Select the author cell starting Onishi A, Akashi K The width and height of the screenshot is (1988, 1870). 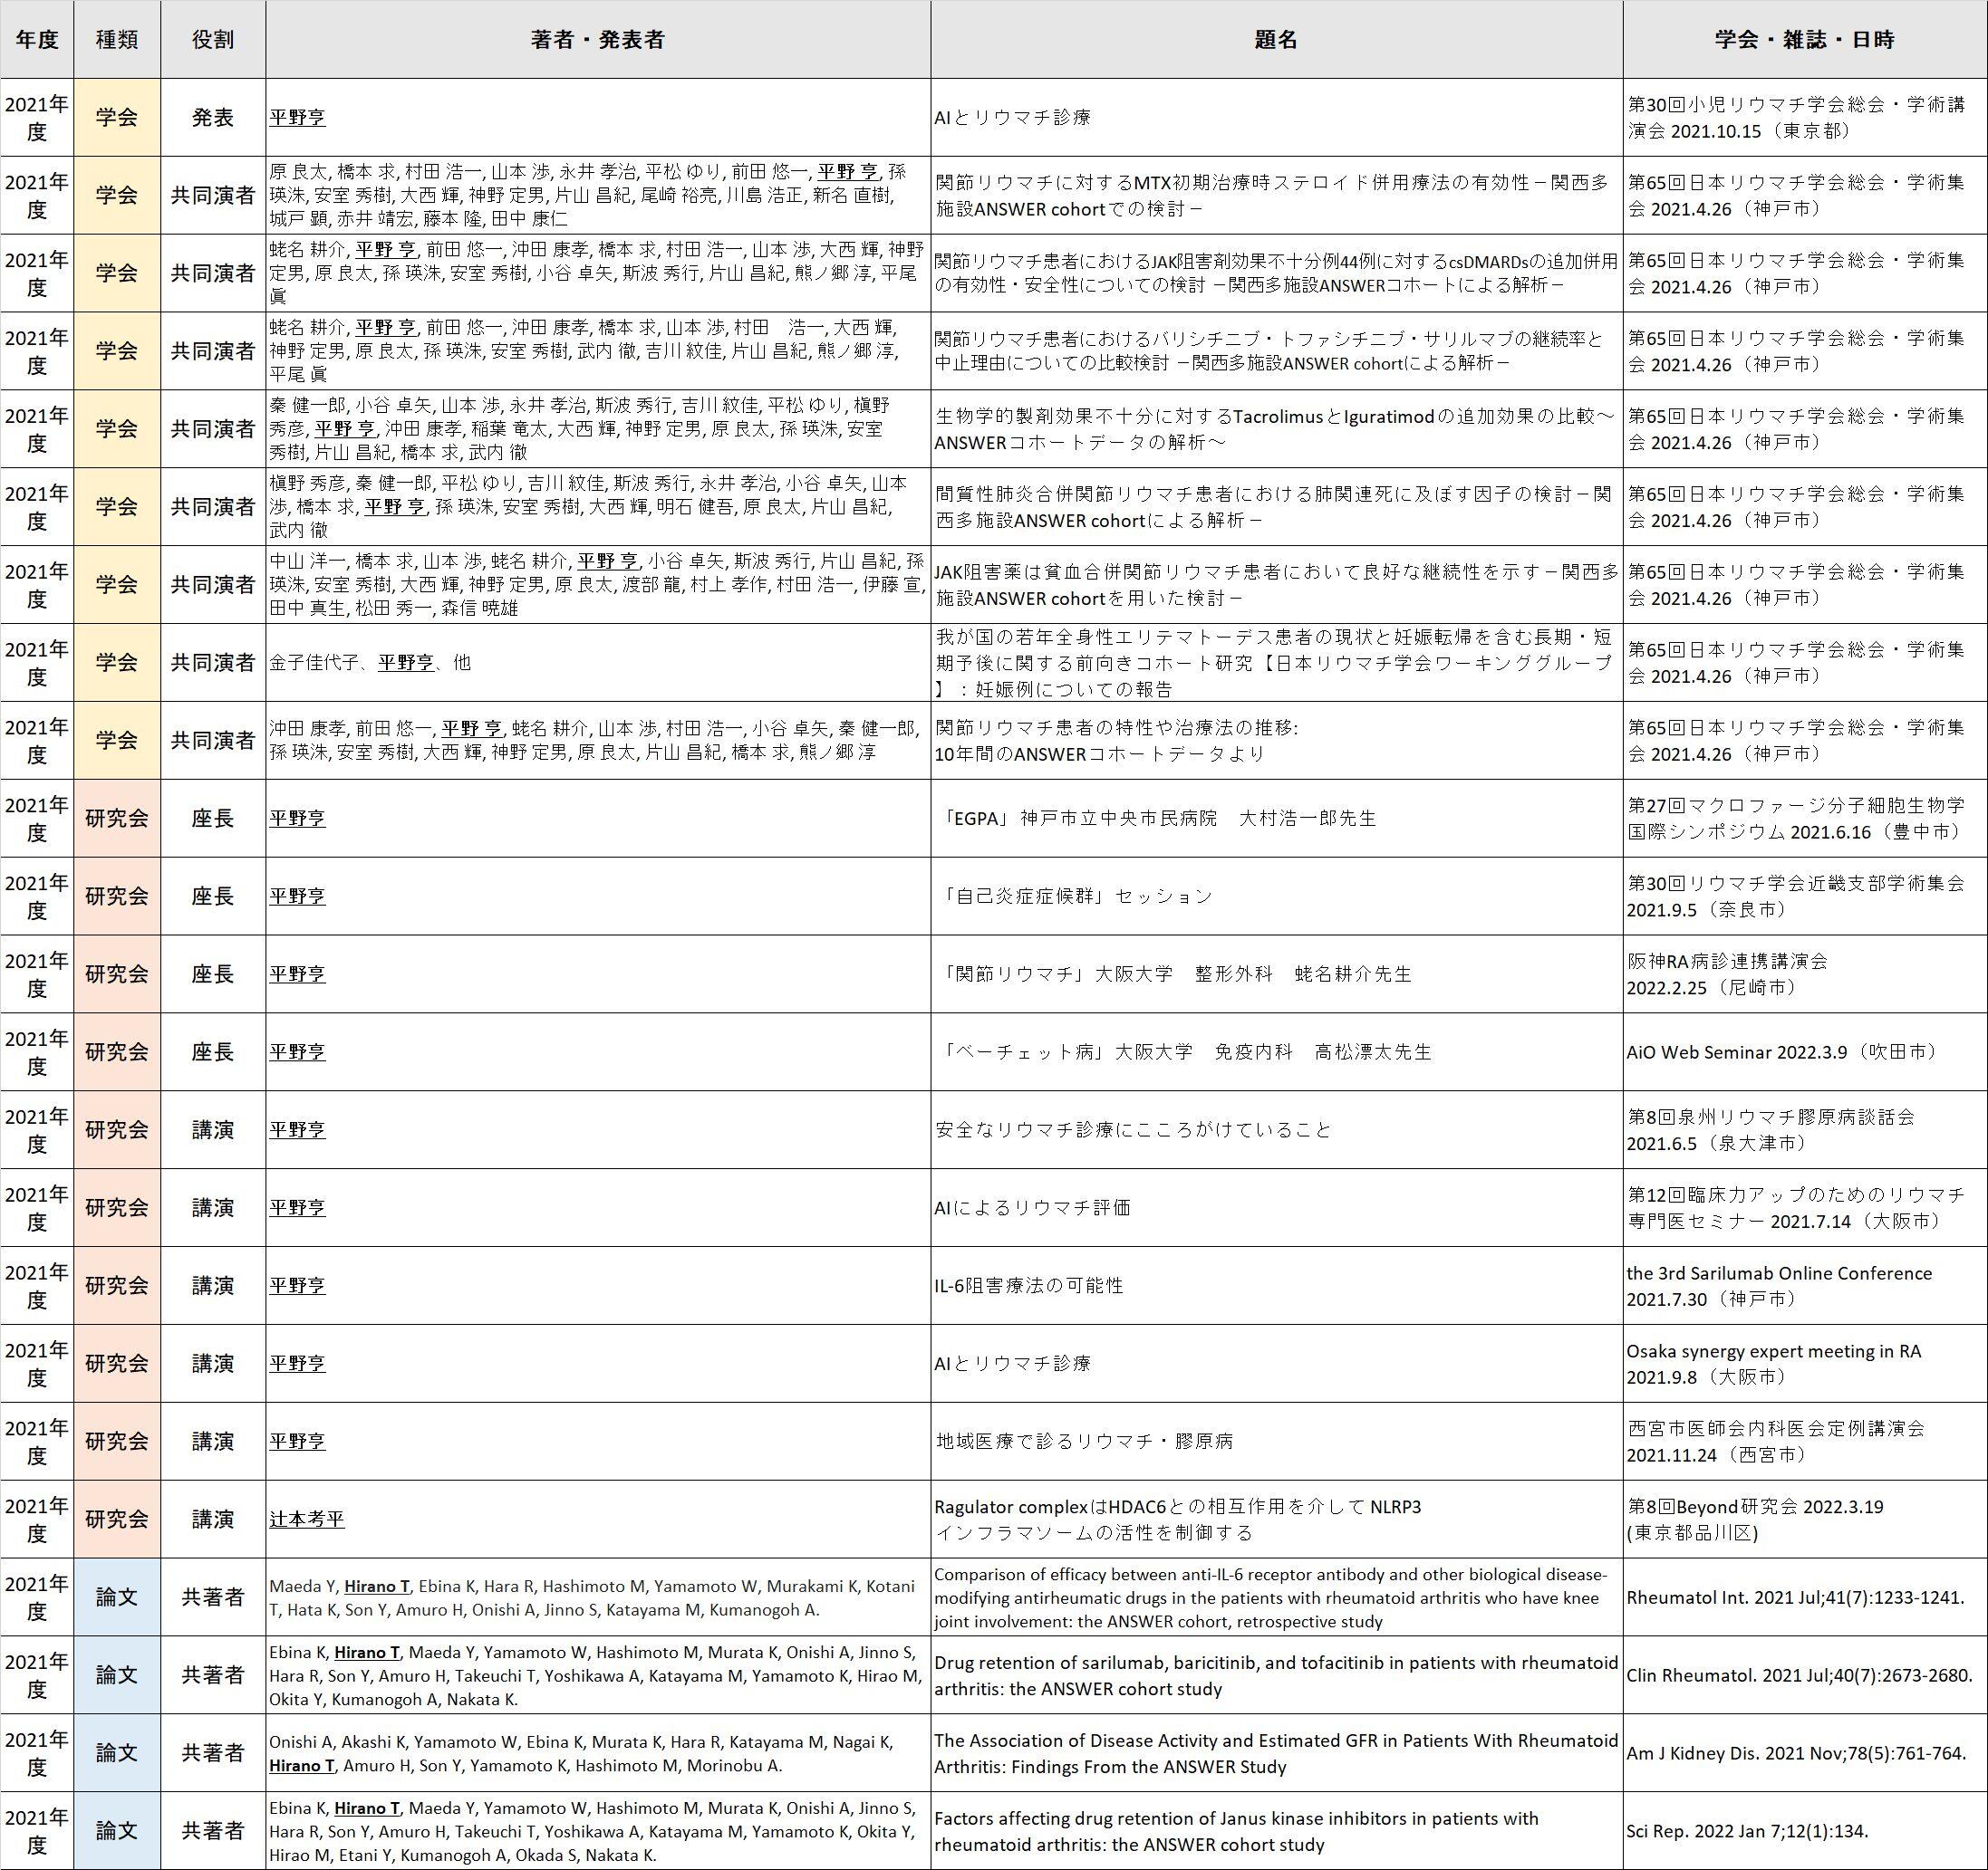(x=598, y=1754)
